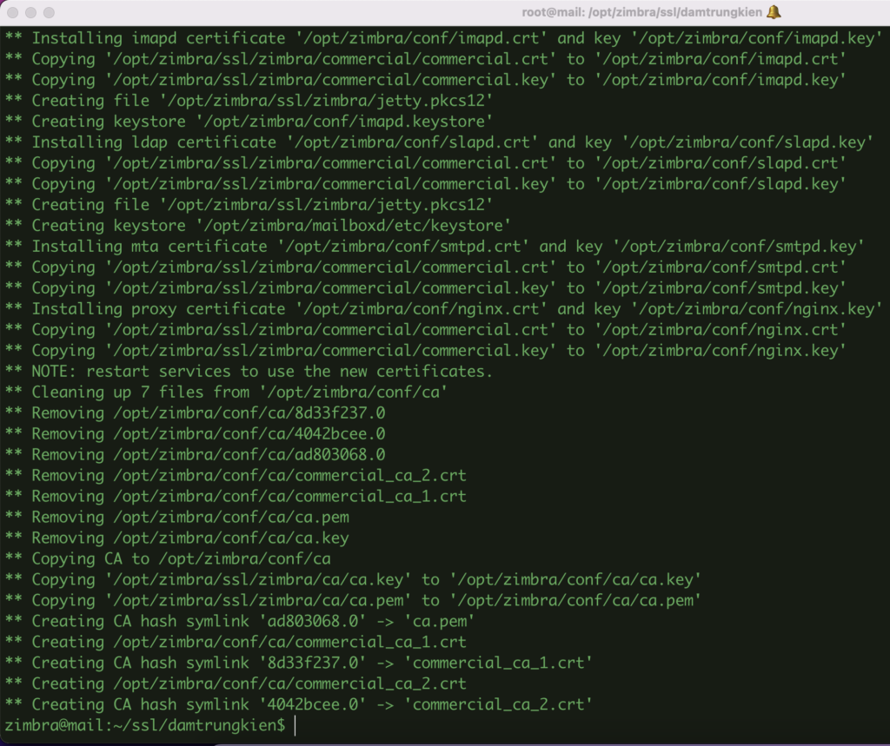This screenshot has width=890, height=746.
Task: Click the 'Installing ldap certificate' line
Action: (439, 142)
